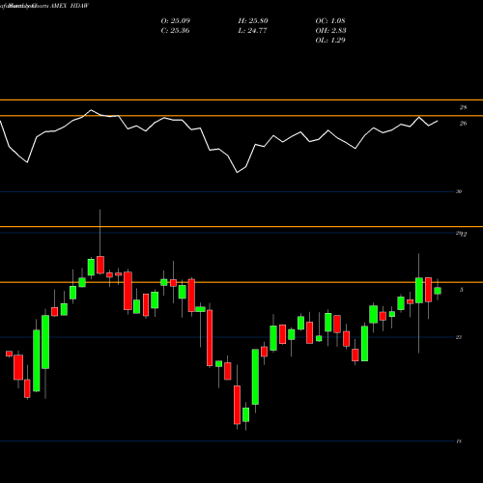Click the HDAW ticker symbol in header
Viewport: 483px width, 483px height.
(x=79, y=6)
